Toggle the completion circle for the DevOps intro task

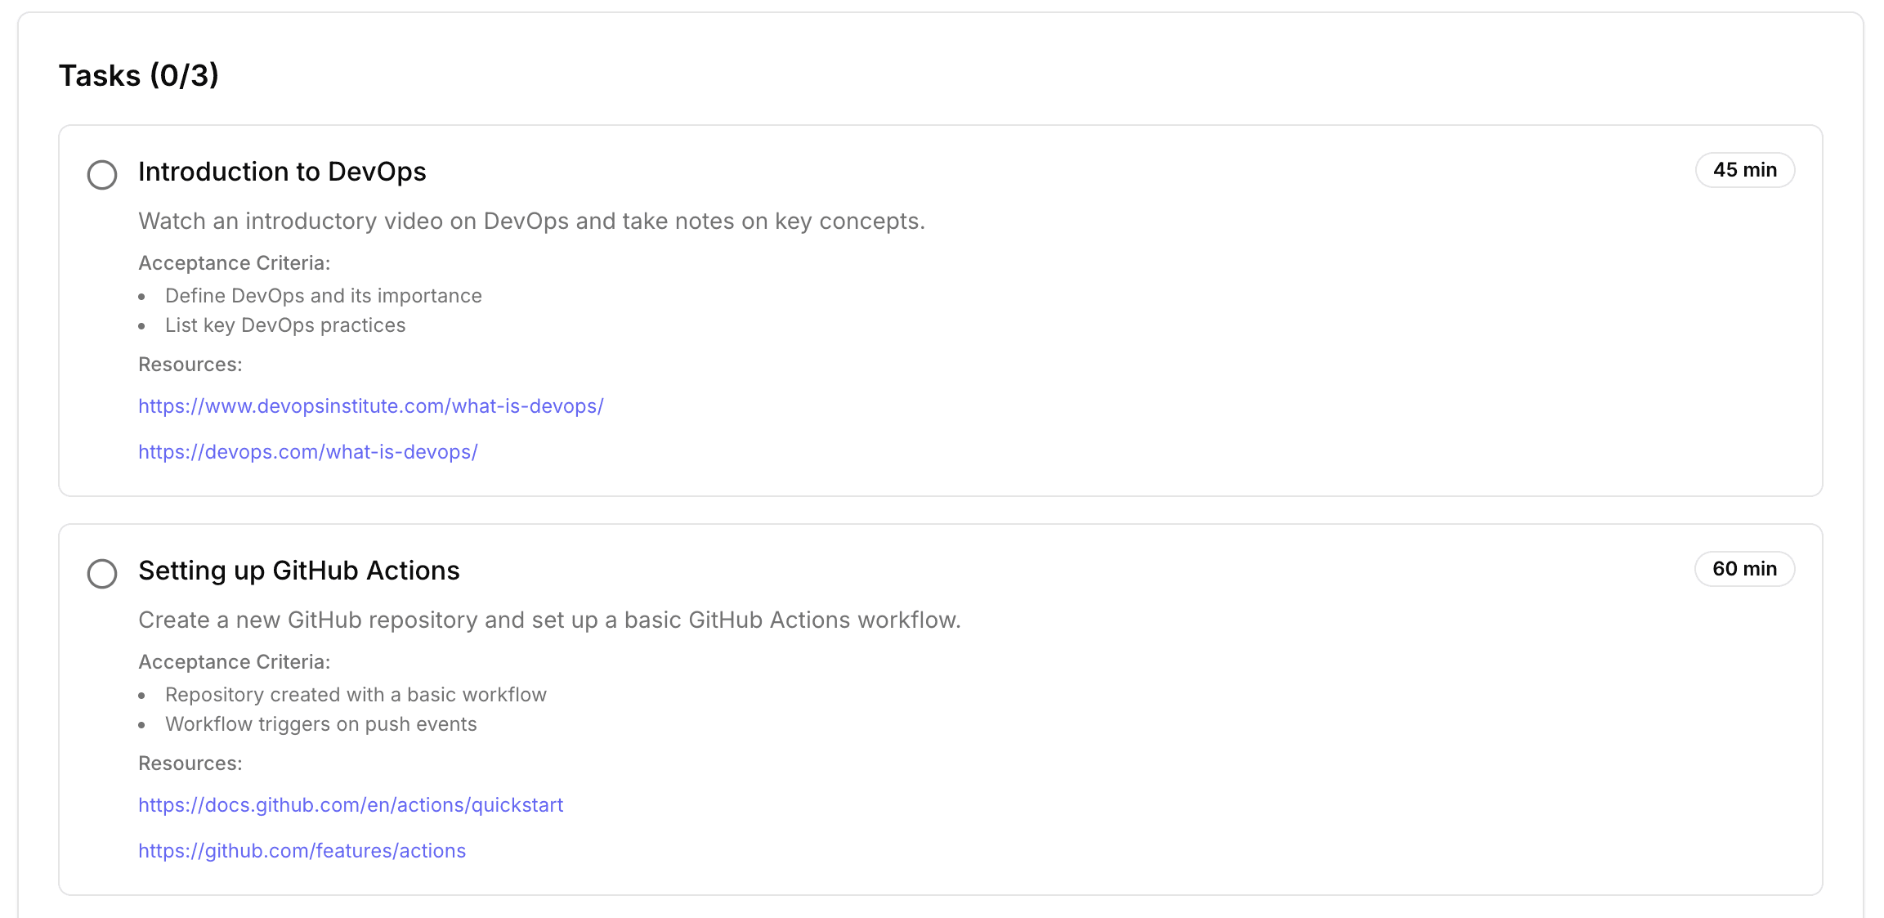point(102,174)
